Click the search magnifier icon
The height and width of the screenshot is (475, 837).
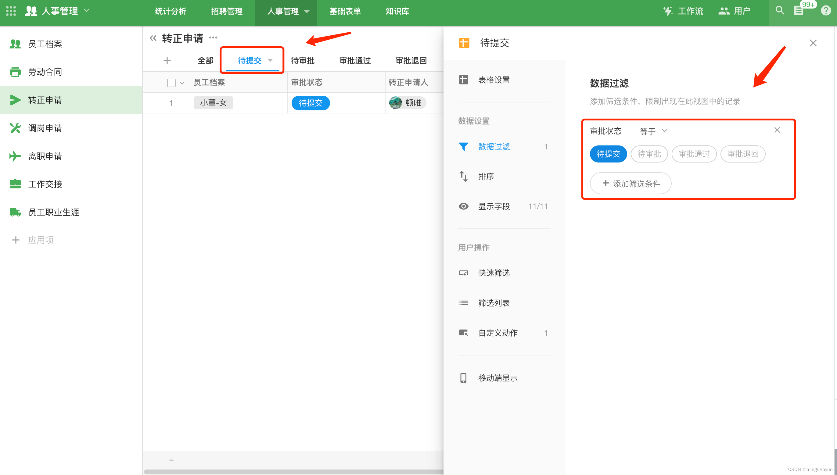tap(780, 11)
